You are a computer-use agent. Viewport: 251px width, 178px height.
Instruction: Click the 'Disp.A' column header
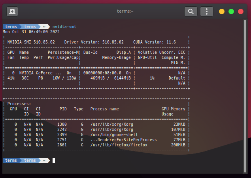124,52
